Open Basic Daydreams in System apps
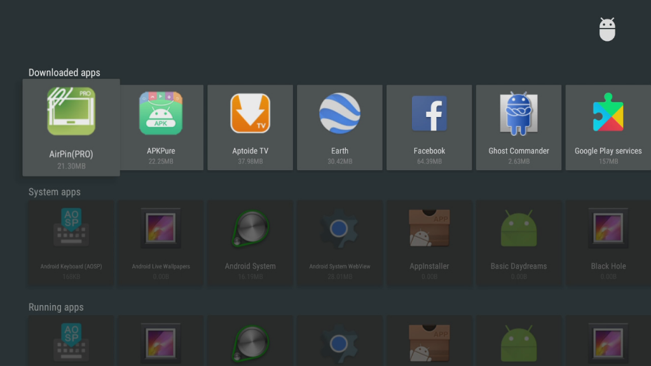The image size is (651, 366). pyautogui.click(x=519, y=243)
